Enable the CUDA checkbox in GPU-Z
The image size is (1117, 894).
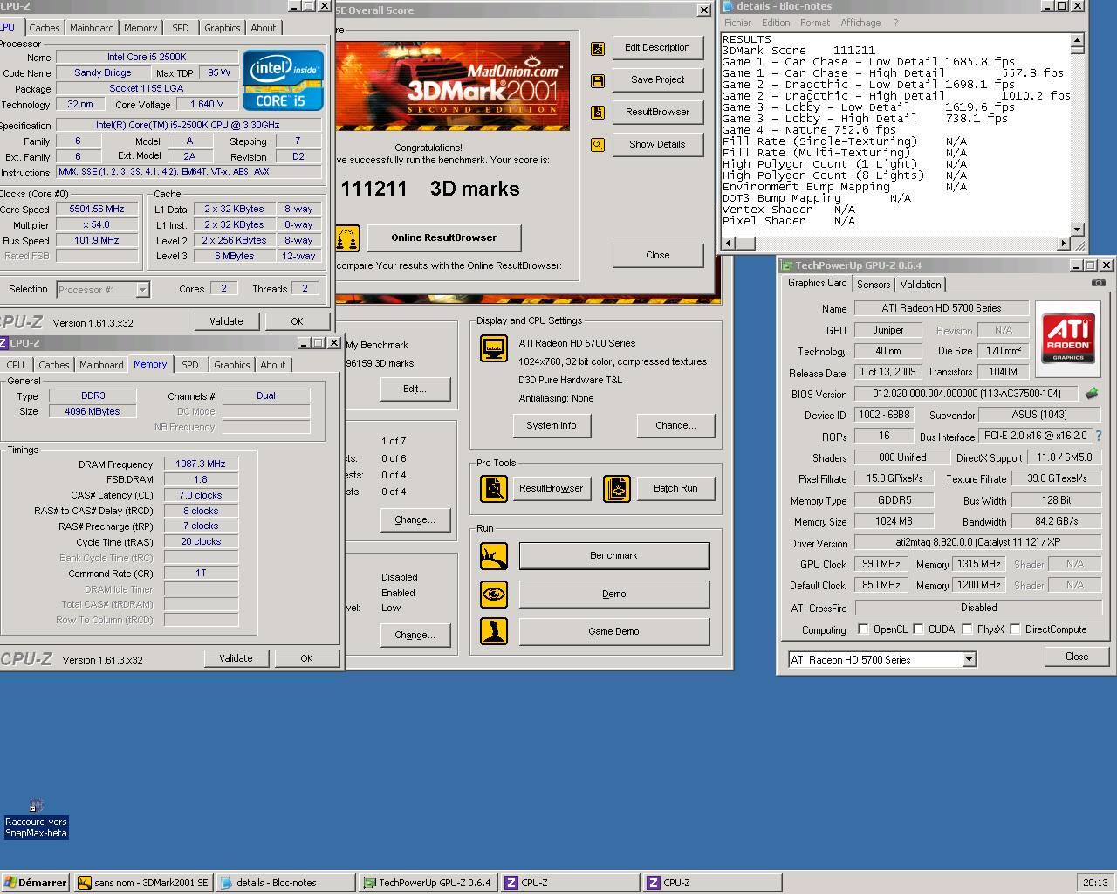pyautogui.click(x=918, y=629)
